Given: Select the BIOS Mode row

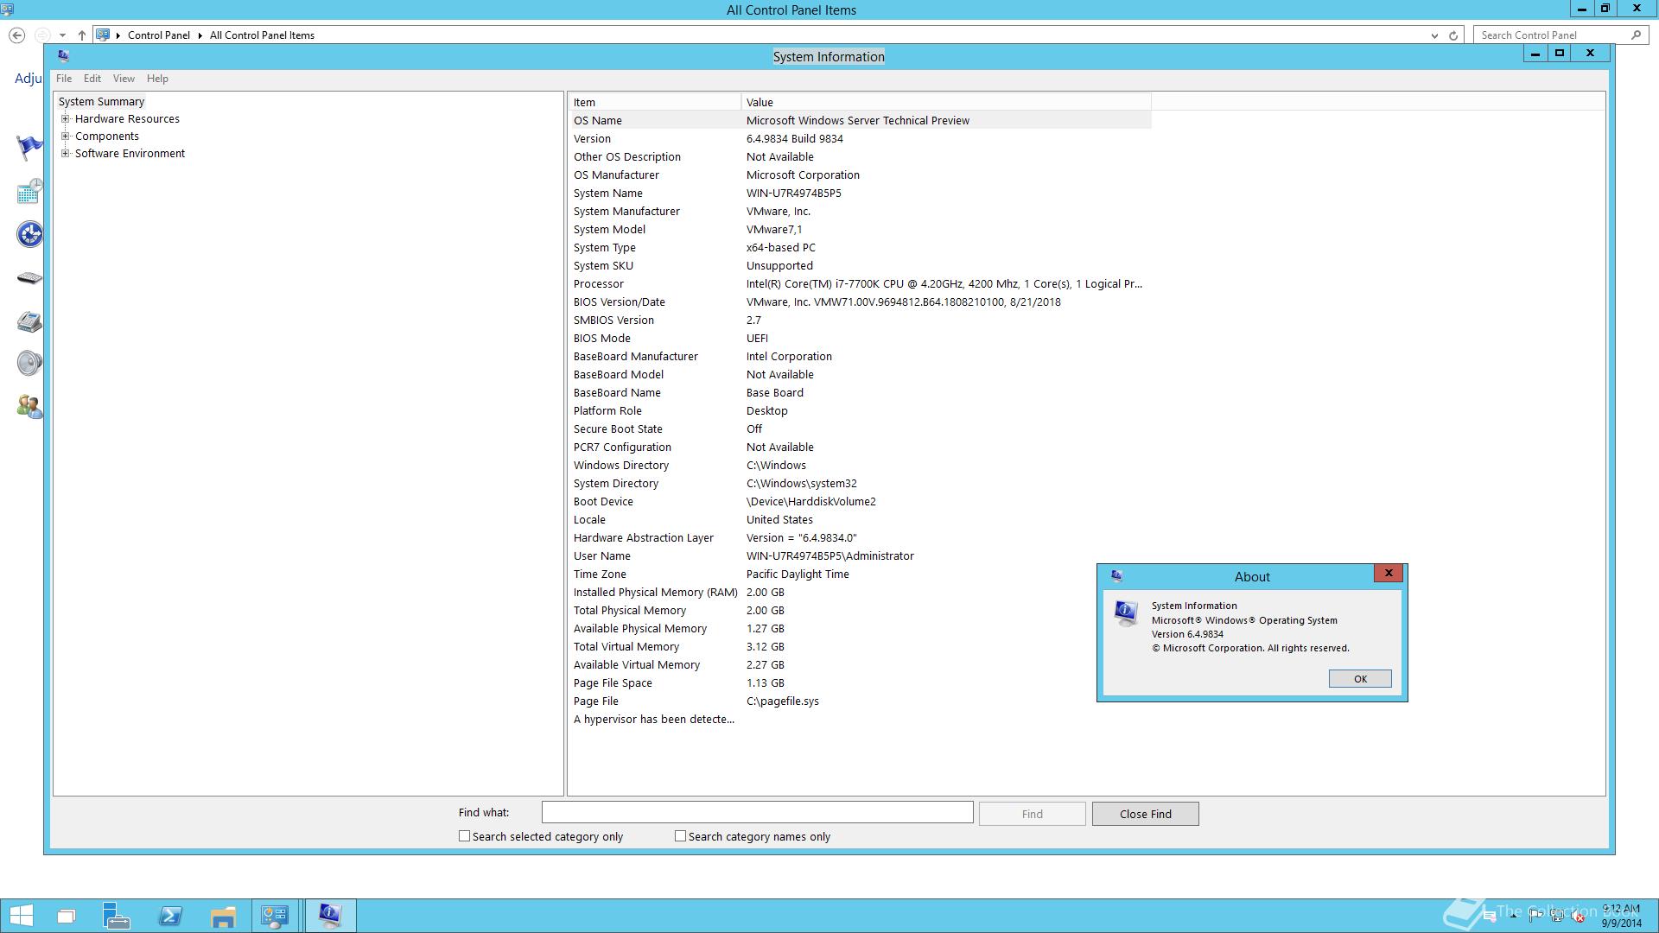Looking at the screenshot, I should [860, 339].
